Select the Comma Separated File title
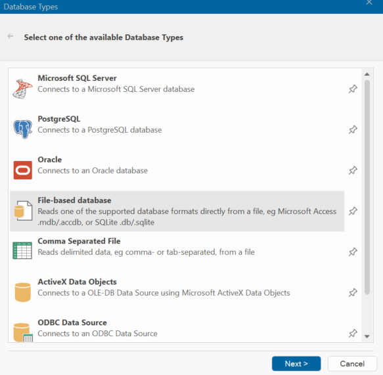This screenshot has width=383, height=375. point(79,241)
